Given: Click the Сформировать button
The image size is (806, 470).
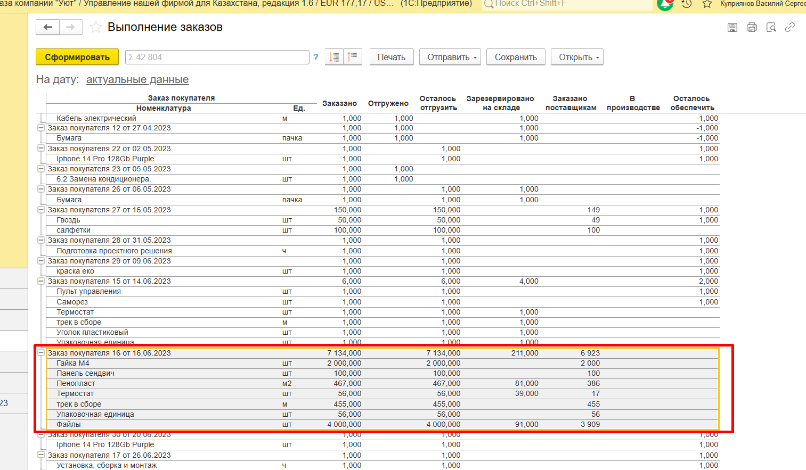Looking at the screenshot, I should pos(77,57).
